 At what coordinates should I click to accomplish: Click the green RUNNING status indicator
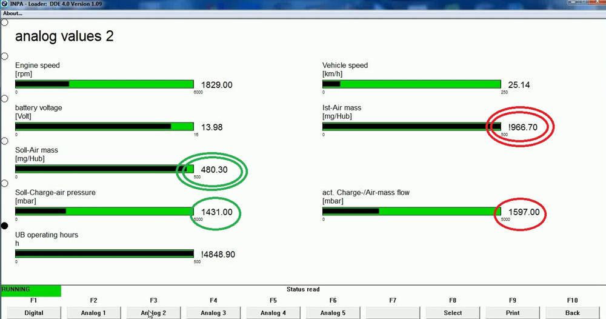pyautogui.click(x=30, y=290)
